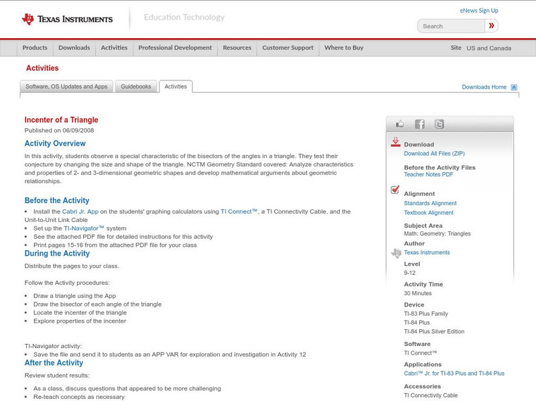Click 'TI Connectivity Cable' accessory entry
Image resolution: width=536 pixels, height=401 pixels.
tap(431, 396)
